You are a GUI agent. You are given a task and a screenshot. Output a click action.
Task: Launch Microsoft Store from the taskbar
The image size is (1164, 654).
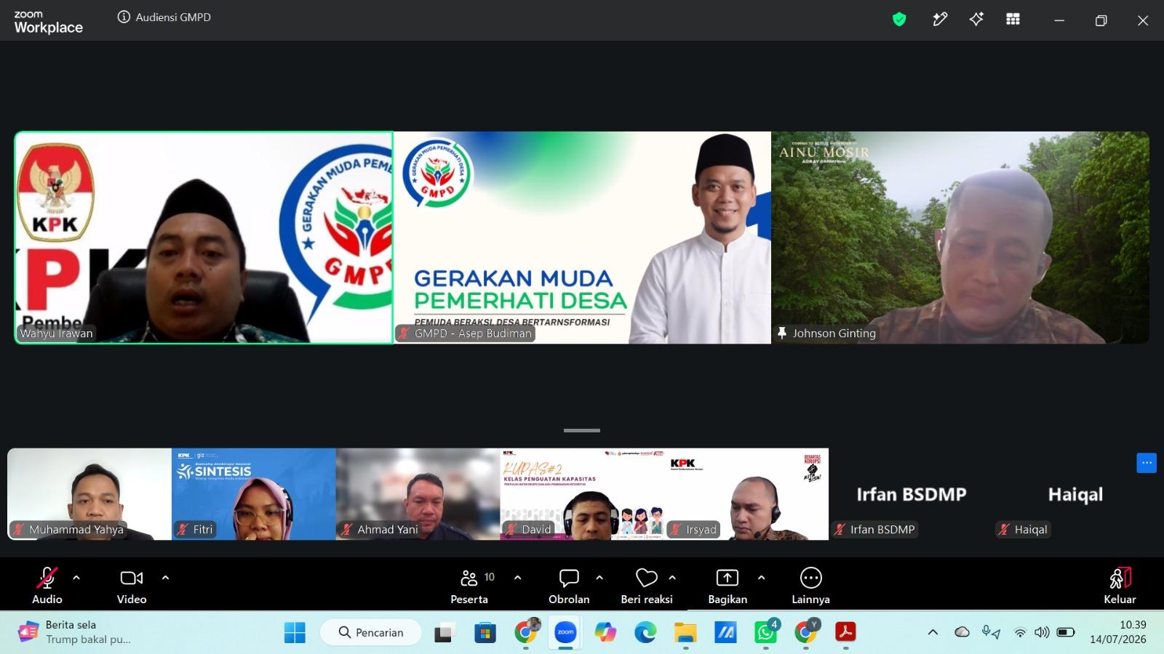[x=485, y=633]
